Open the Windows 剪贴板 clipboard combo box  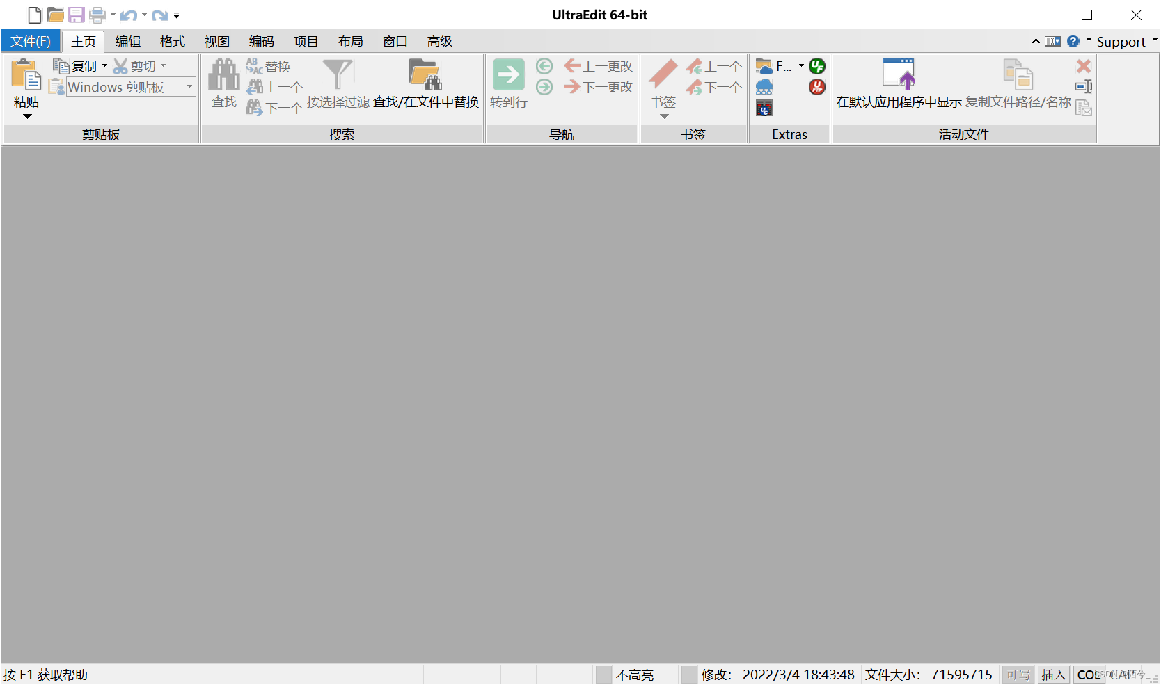[131, 87]
